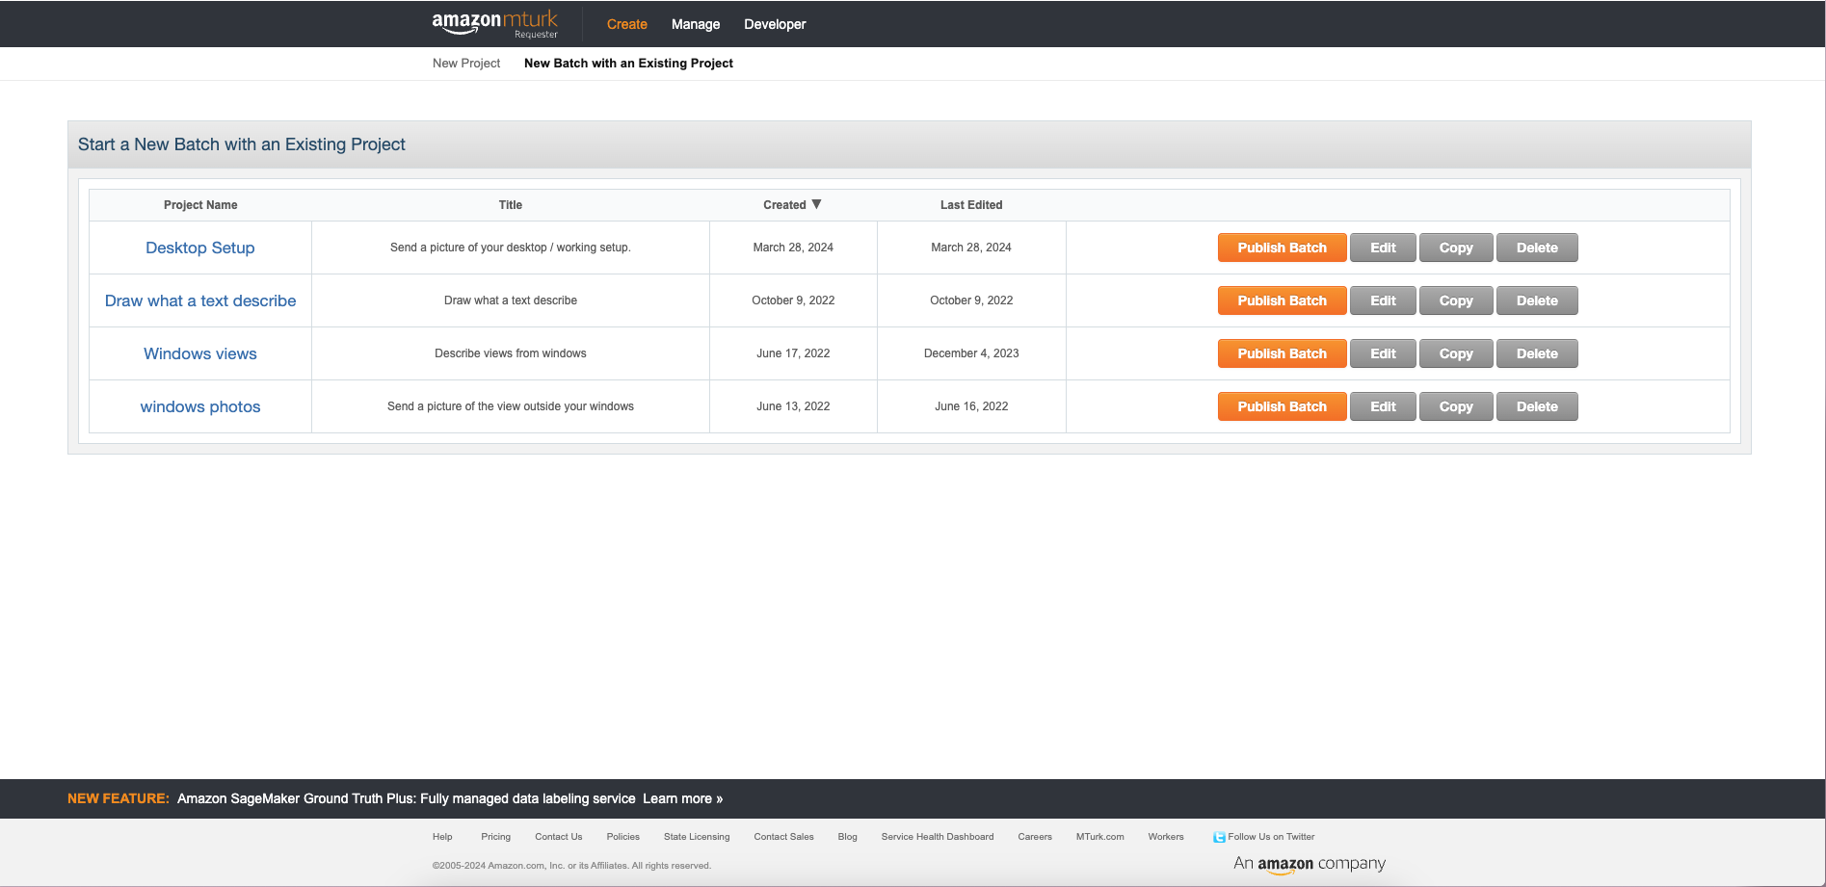The height and width of the screenshot is (887, 1826).
Task: Open the Workers site from footer
Action: 1166,837
